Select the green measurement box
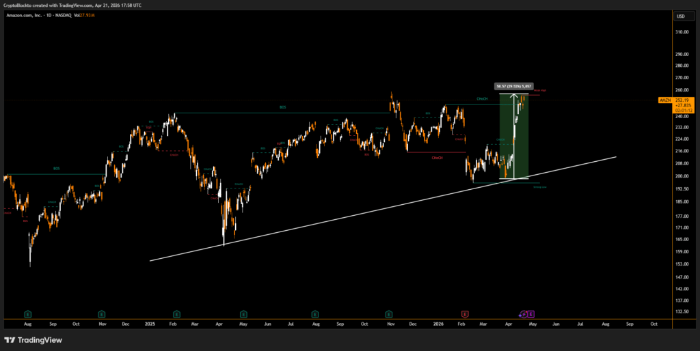The width and height of the screenshot is (700, 351). [x=513, y=137]
